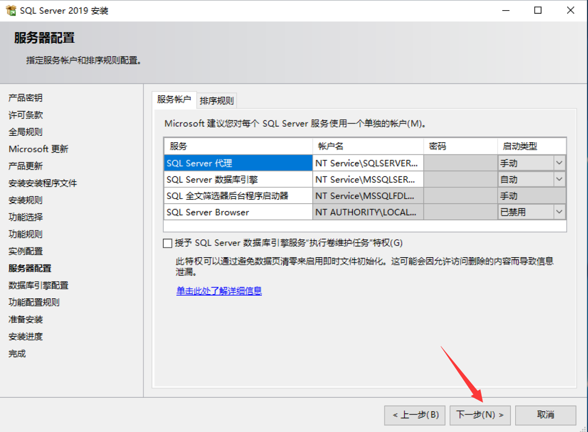Select 准备安装 step in the sidebar
The image size is (588, 432).
tap(26, 319)
